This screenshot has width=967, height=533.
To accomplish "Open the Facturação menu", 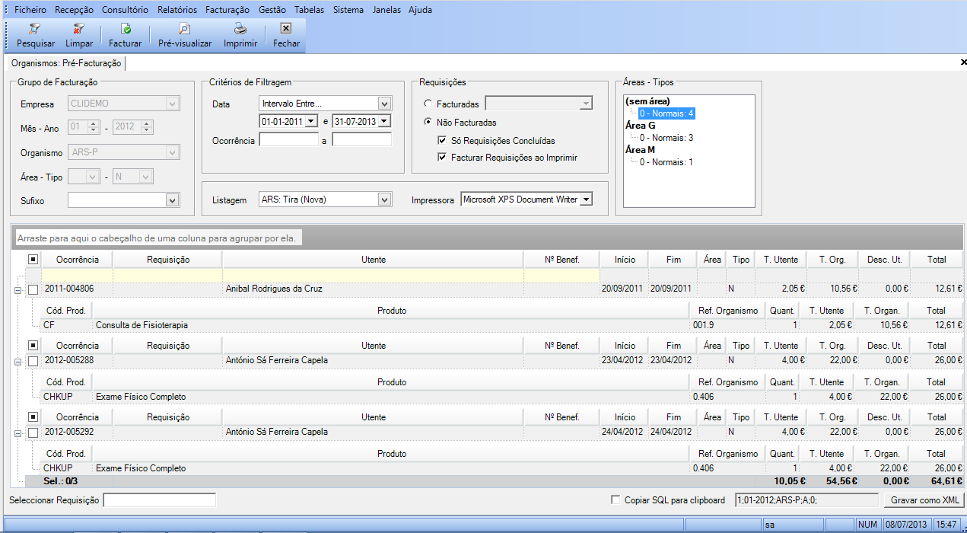I will point(227,10).
